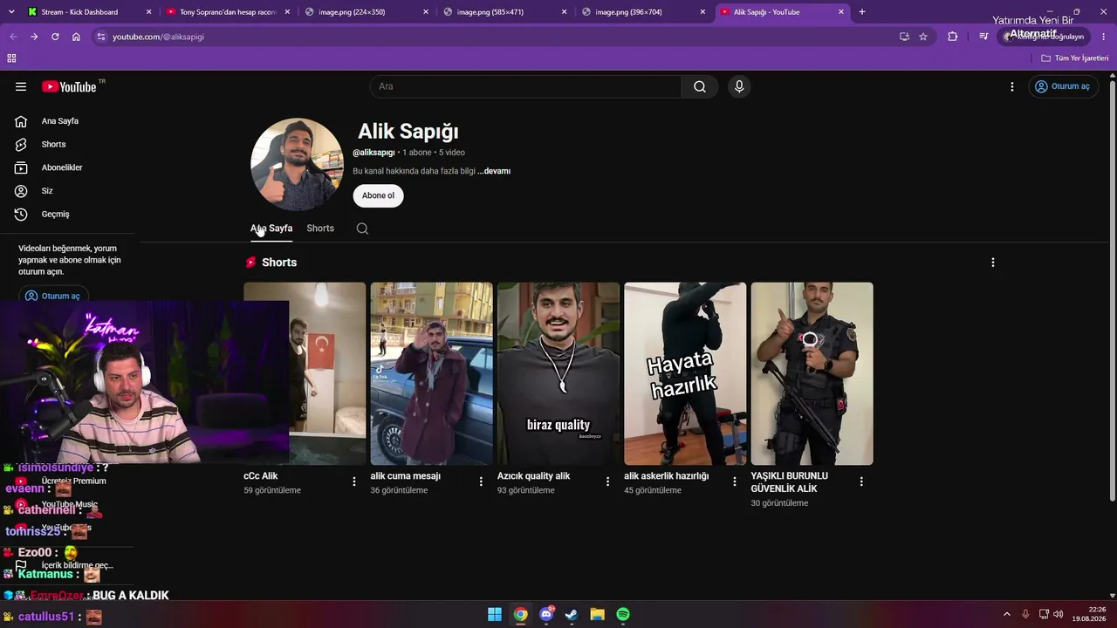
Task: Expand the tab search chevron
Action: tap(11, 12)
